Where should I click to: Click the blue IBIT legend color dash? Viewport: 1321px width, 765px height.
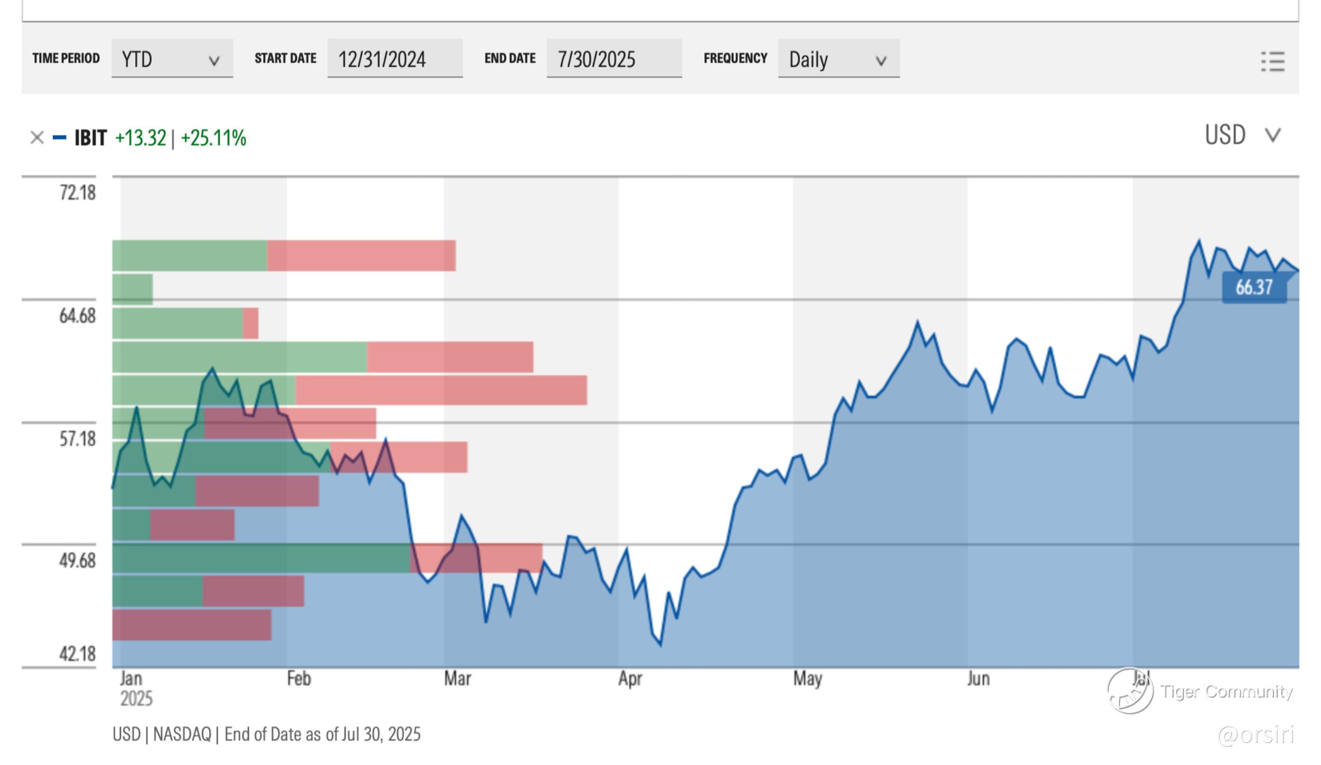(60, 138)
